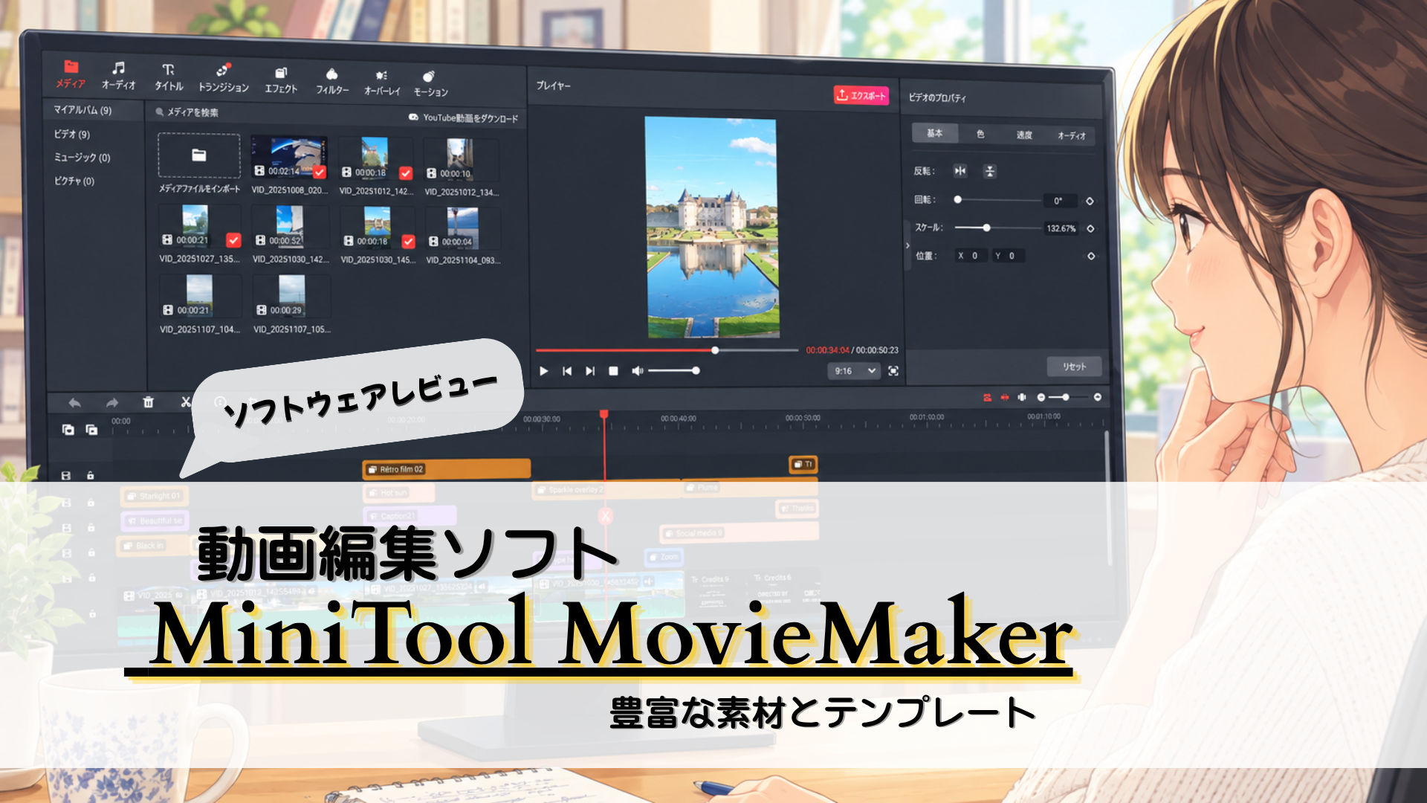Toggle fullscreen preview icon in player
This screenshot has height=803, width=1427.
point(893,371)
